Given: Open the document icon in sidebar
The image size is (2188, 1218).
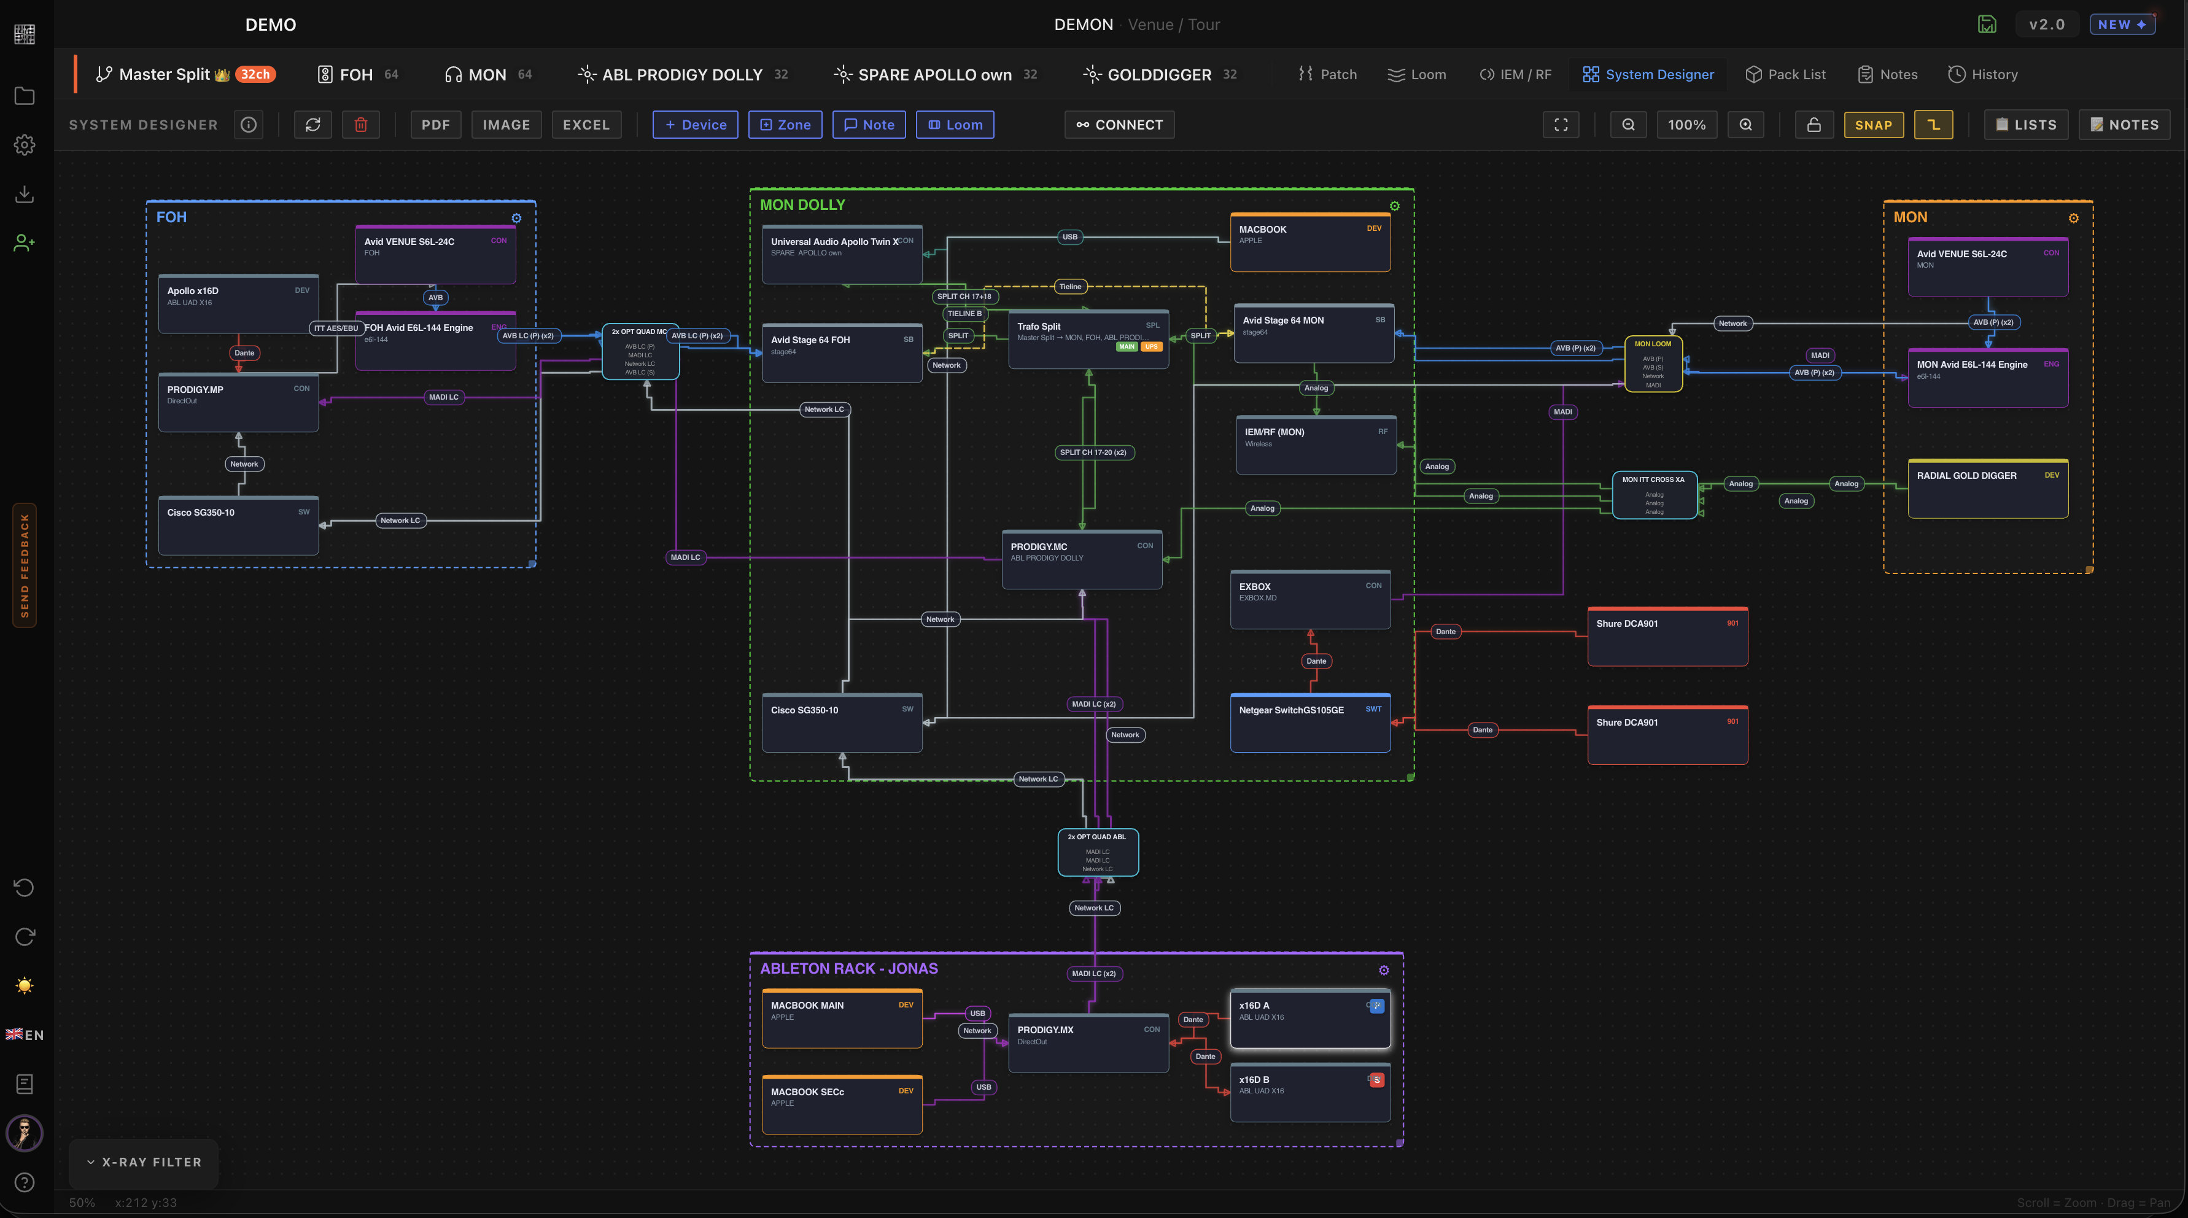Looking at the screenshot, I should tap(25, 1084).
